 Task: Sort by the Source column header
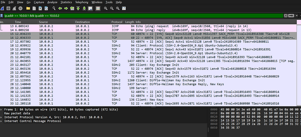pos(56,22)
